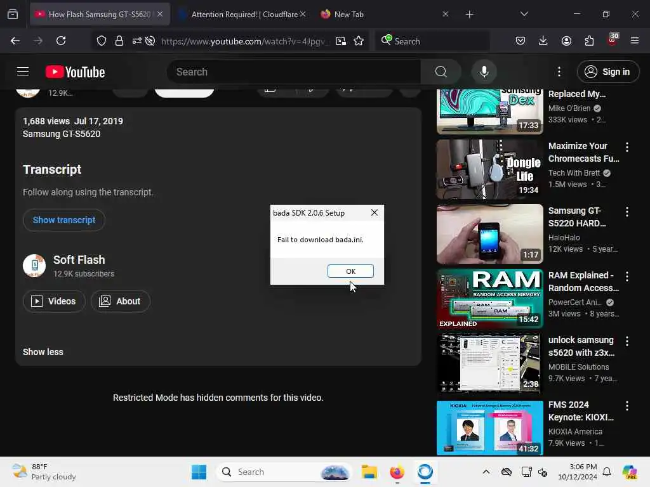This screenshot has height=487, width=650.
Task: Open extension icon with 30 badge
Action: (x=613, y=40)
